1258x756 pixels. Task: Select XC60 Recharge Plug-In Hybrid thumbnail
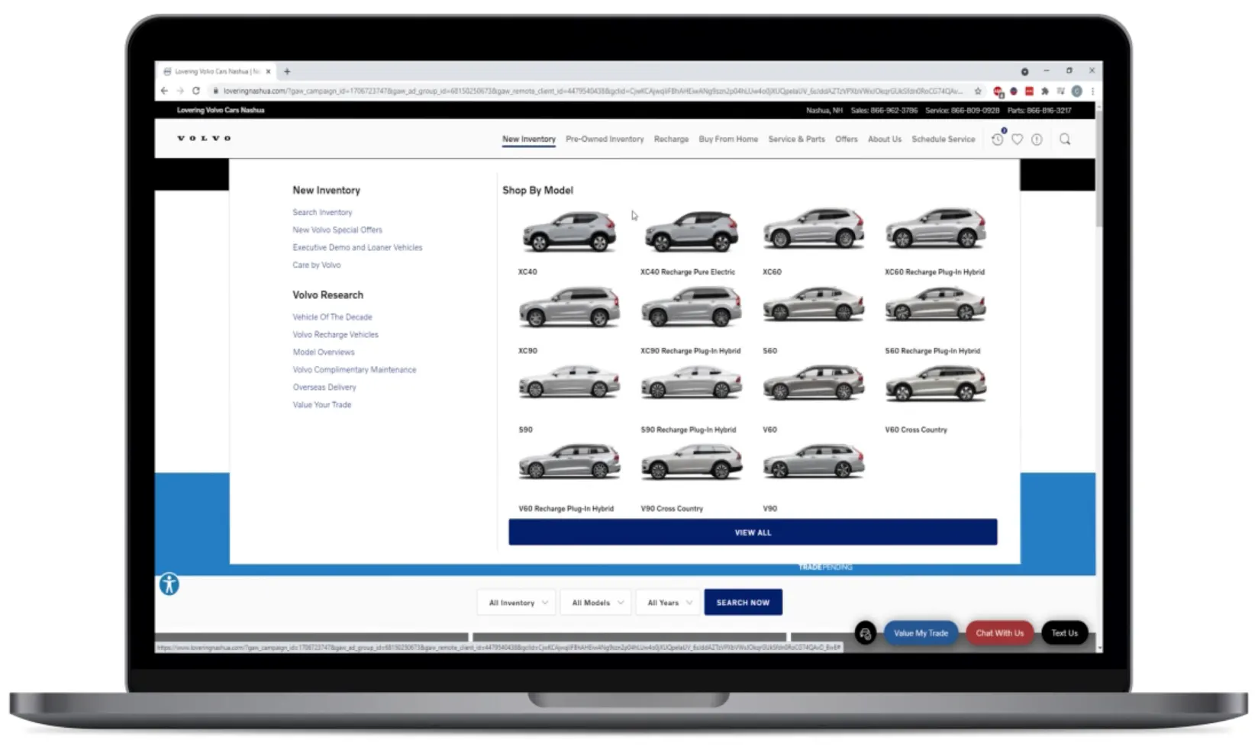[x=936, y=228]
